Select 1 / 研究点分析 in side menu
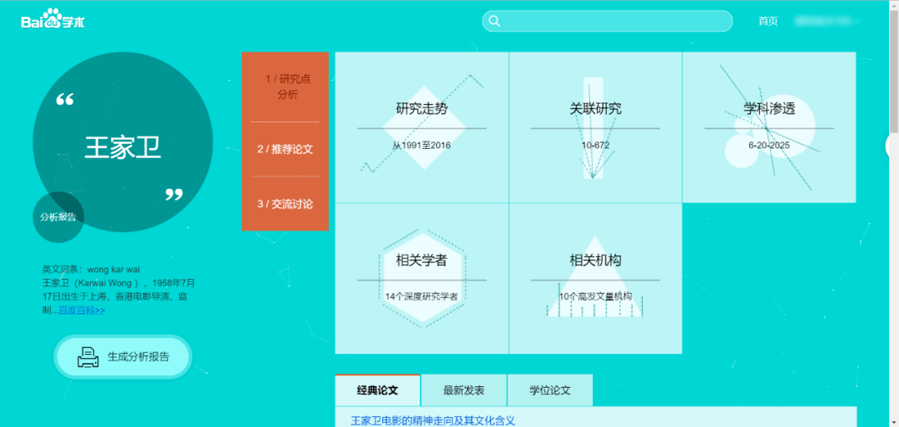 (285, 87)
